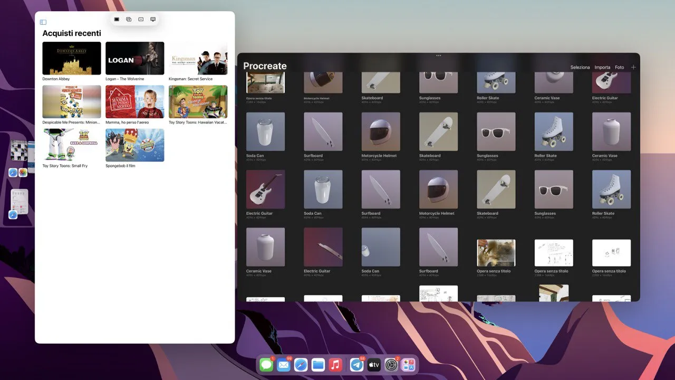Open the sidebar in the TV app

click(43, 22)
